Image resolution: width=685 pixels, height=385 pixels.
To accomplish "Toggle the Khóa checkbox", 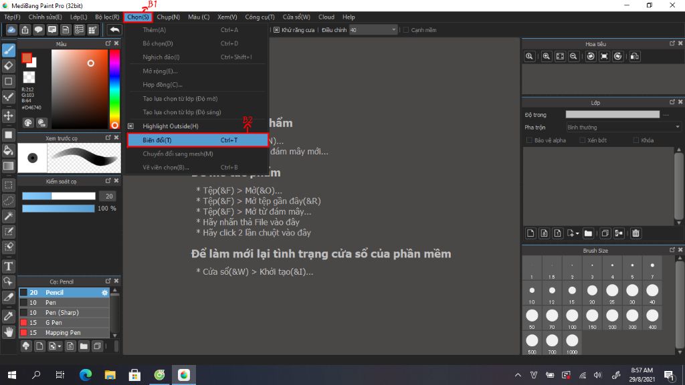I will coord(636,140).
